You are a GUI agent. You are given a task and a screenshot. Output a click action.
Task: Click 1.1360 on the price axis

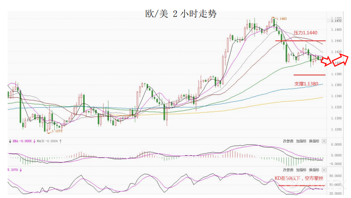(336, 85)
